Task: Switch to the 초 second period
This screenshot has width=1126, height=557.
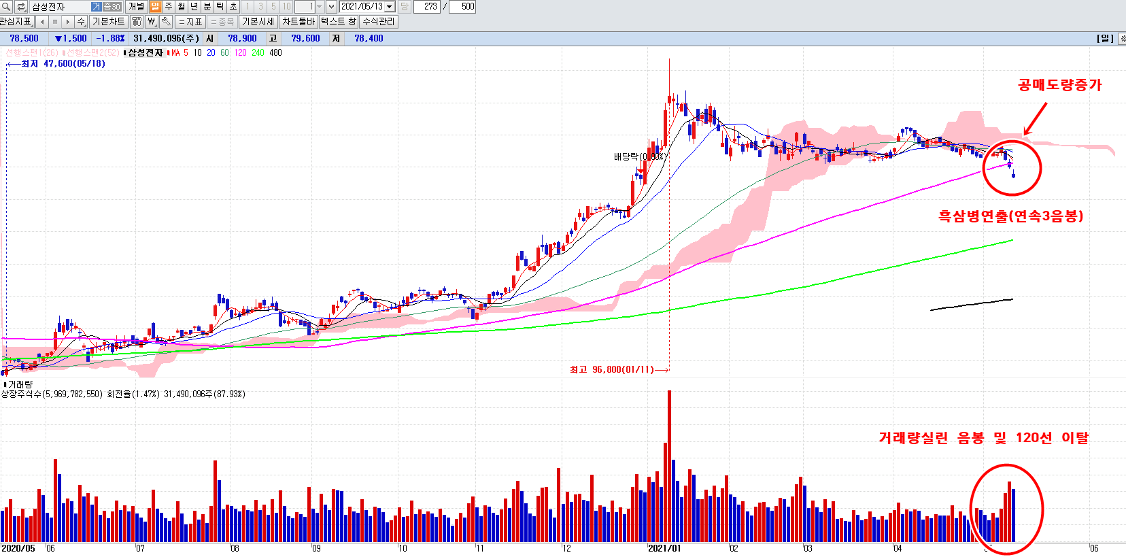Action: click(x=233, y=7)
